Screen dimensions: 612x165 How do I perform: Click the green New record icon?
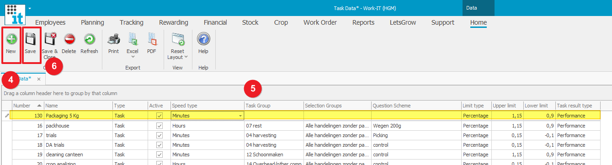pos(11,39)
